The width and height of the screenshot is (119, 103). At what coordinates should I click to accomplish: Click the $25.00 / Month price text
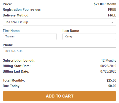click(x=105, y=4)
